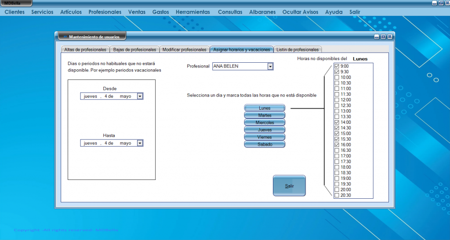This screenshot has height=240, width=450.
Task: Check the 11:00 hour checkbox
Action: pyautogui.click(x=337, y=89)
